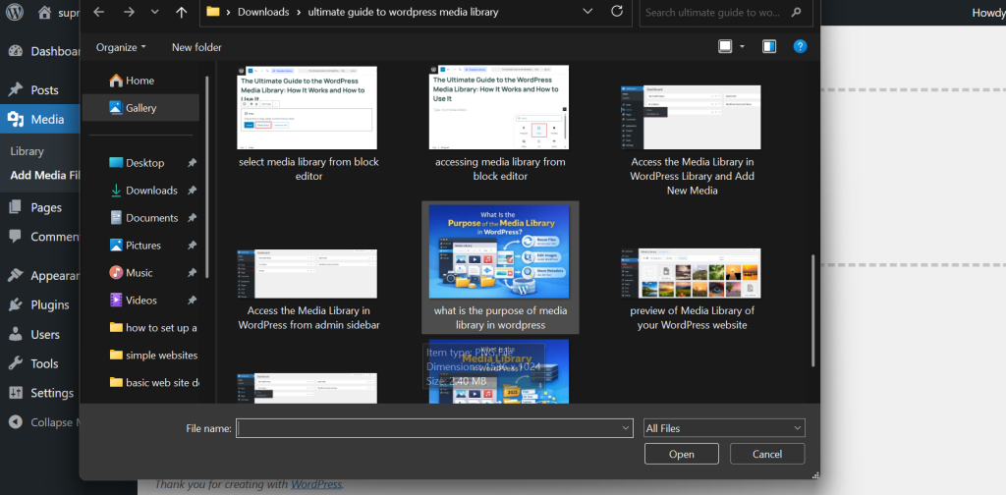Image resolution: width=1006 pixels, height=495 pixels.
Task: Go back in file dialog
Action: (98, 12)
